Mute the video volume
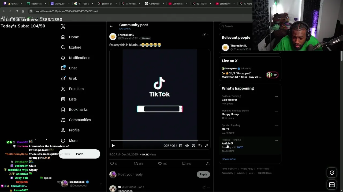Image resolution: width=343 pixels, height=192 pixels. [187, 146]
